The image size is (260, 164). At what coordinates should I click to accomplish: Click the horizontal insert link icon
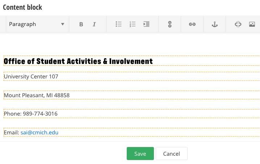point(192,24)
